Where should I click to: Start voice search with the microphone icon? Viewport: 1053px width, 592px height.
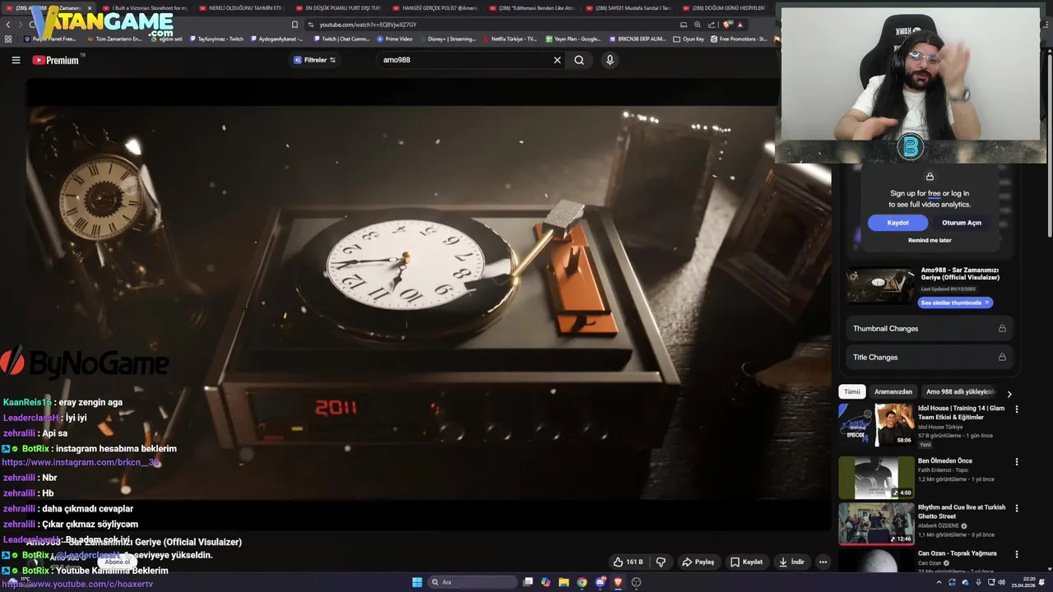610,60
